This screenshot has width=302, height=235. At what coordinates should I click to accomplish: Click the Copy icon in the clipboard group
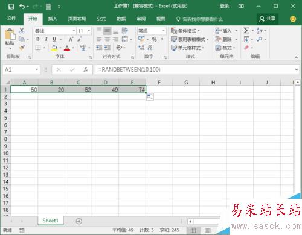[x=22, y=39]
